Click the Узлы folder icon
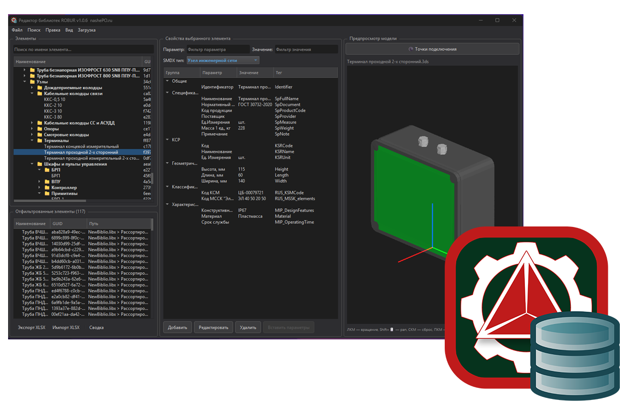Viewport: 634px width, 407px height. click(x=32, y=82)
